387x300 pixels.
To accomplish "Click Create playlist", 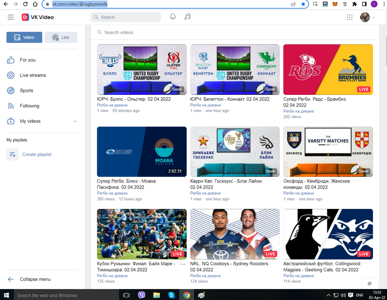I will (x=29, y=155).
